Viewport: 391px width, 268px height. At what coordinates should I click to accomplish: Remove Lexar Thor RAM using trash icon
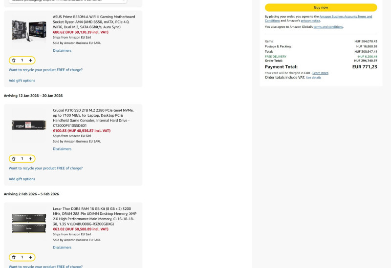coord(14,257)
